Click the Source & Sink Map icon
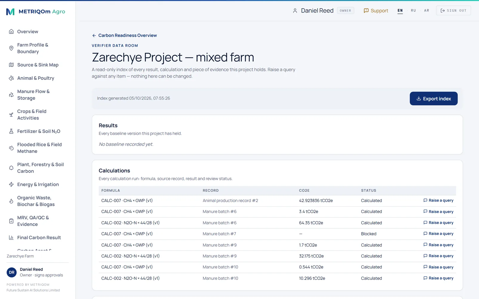Image resolution: width=479 pixels, height=299 pixels. click(11, 65)
